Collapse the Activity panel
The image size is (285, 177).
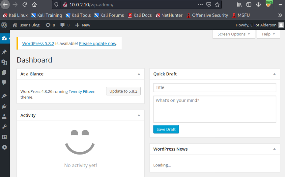[139, 115]
